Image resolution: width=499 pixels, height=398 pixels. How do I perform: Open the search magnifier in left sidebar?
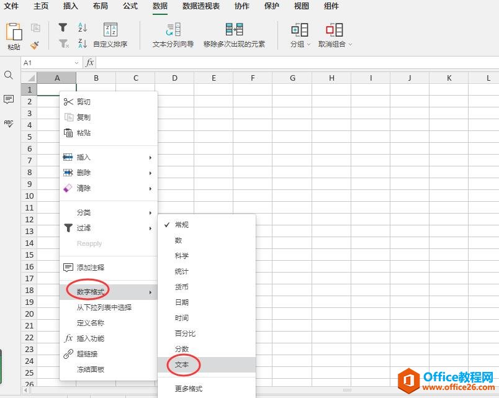(9, 75)
